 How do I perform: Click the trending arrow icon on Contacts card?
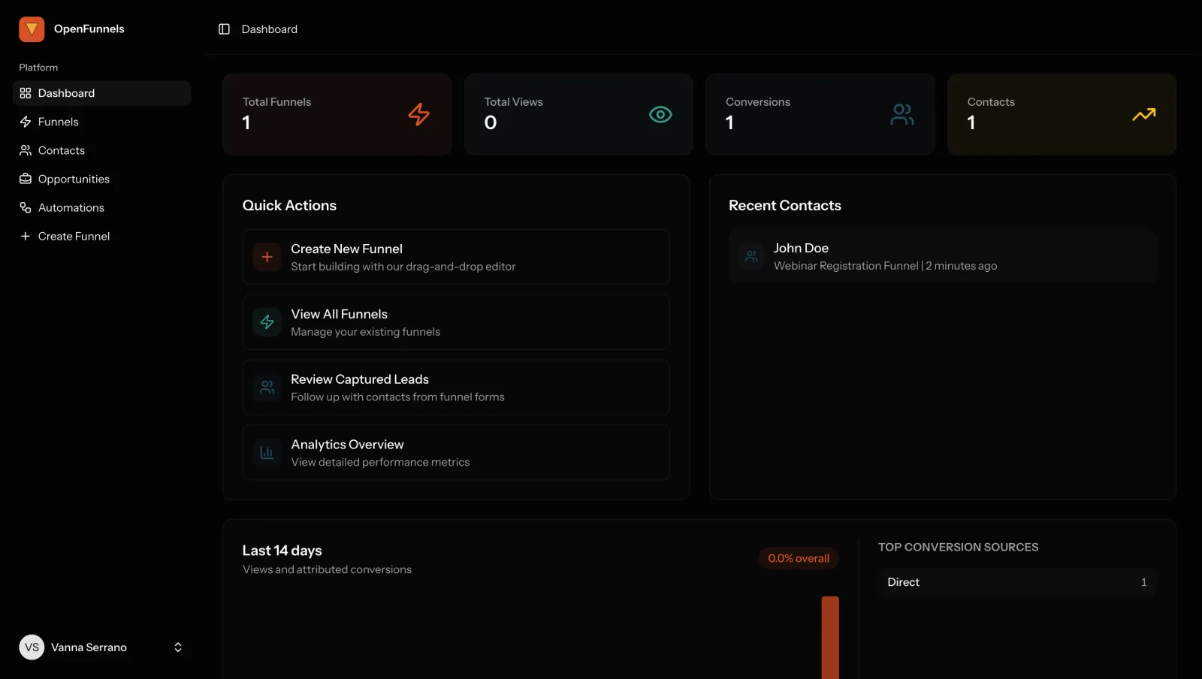point(1144,114)
